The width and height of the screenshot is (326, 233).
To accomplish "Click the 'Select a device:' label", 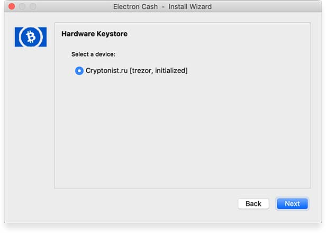I will tap(93, 54).
